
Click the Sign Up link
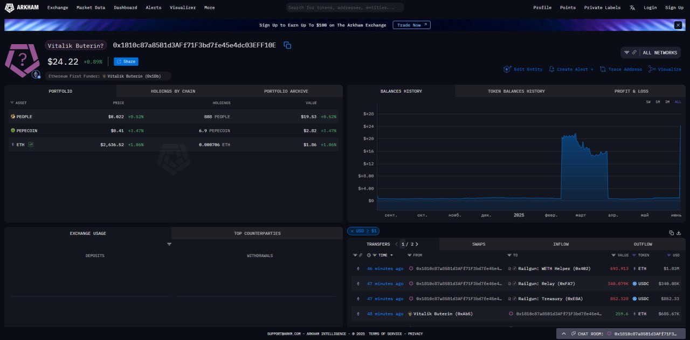674,8
